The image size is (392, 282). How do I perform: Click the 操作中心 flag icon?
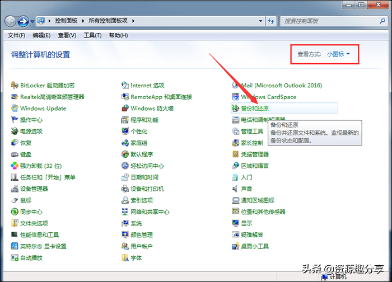coord(15,120)
